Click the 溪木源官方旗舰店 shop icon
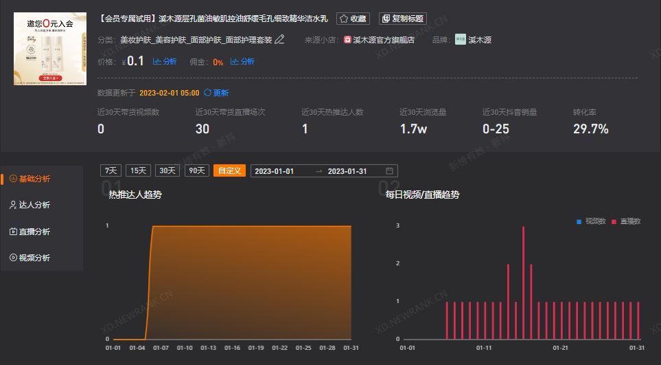The width and height of the screenshot is (661, 365). pos(348,40)
